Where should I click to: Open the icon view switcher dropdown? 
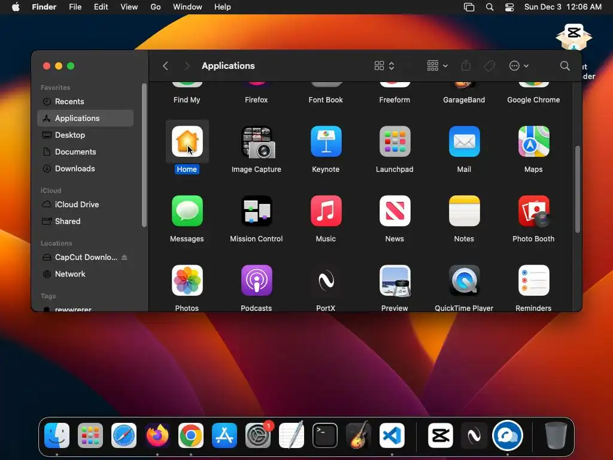pos(384,66)
